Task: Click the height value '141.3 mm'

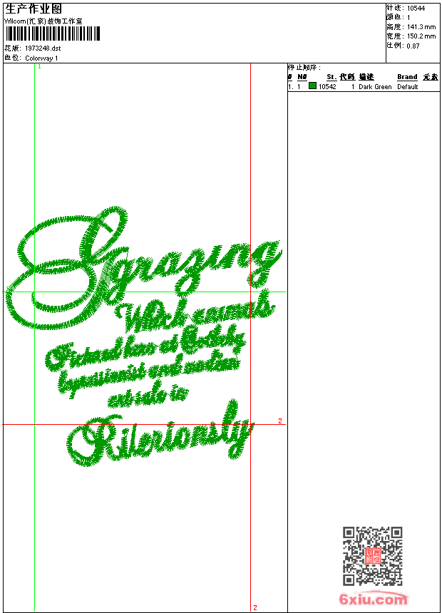Action: pyautogui.click(x=421, y=27)
